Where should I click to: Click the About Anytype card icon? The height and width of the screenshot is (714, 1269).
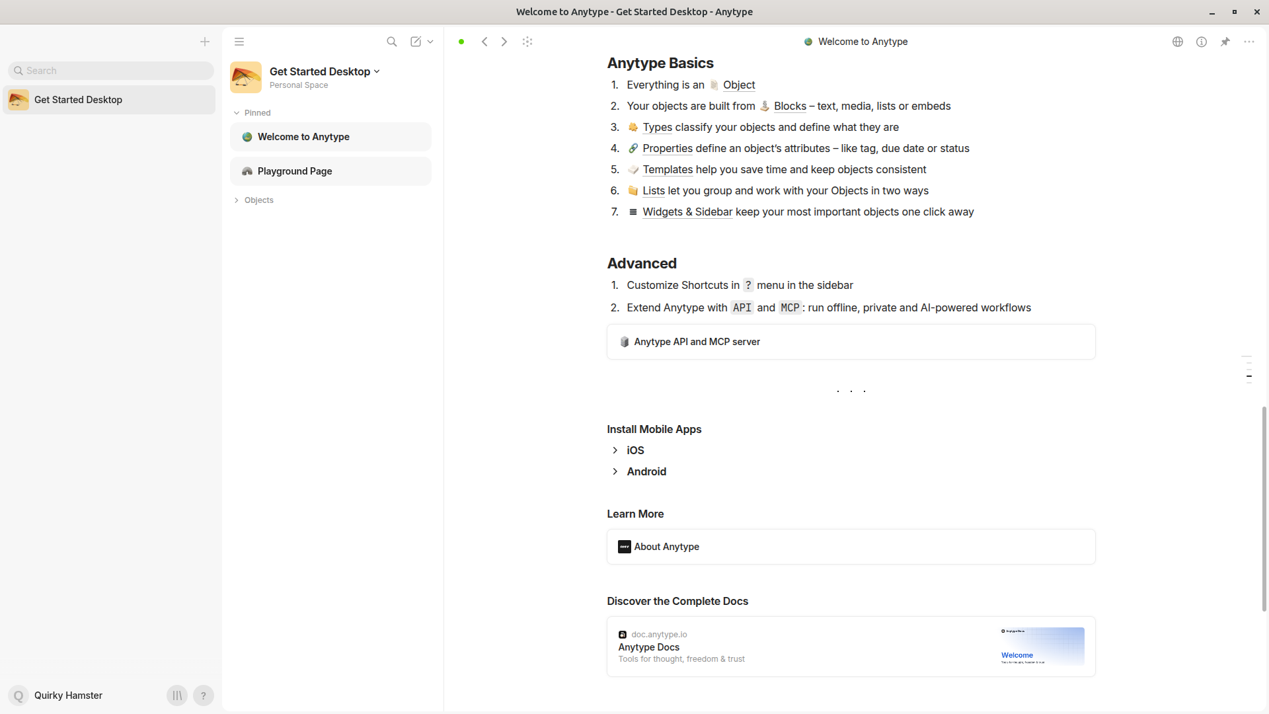click(625, 547)
